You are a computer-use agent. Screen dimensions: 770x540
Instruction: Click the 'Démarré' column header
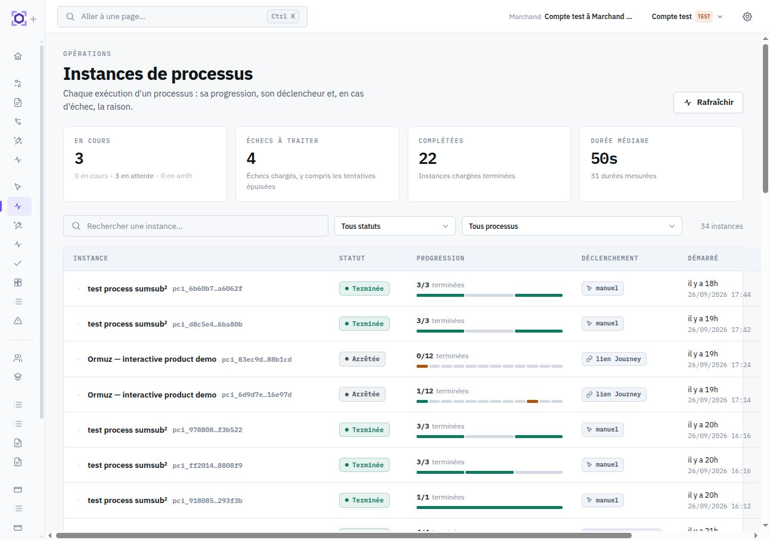703,258
